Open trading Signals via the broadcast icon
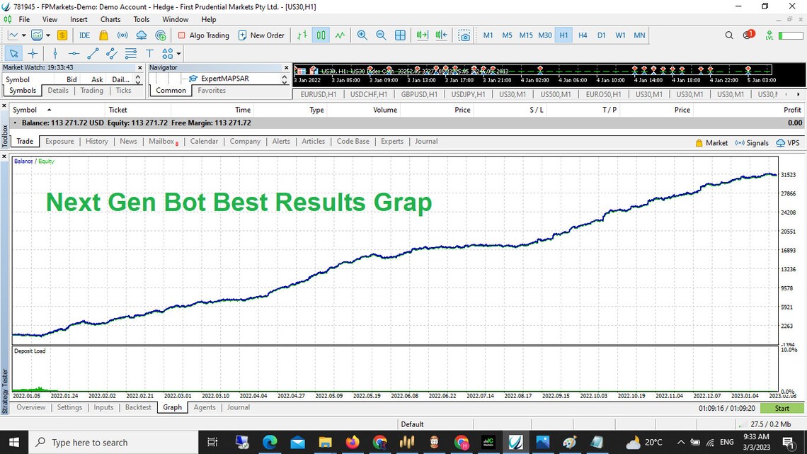Screen dimensions: 807x454 coord(122,35)
